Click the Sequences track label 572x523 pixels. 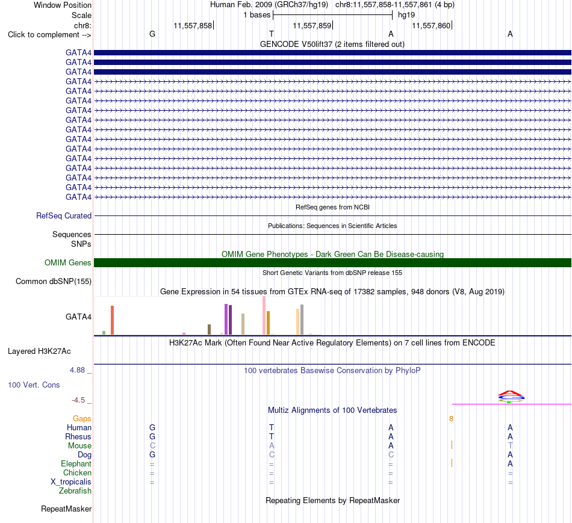click(x=72, y=234)
